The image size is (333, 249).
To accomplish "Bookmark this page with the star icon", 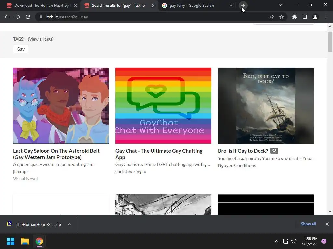I will point(282,17).
